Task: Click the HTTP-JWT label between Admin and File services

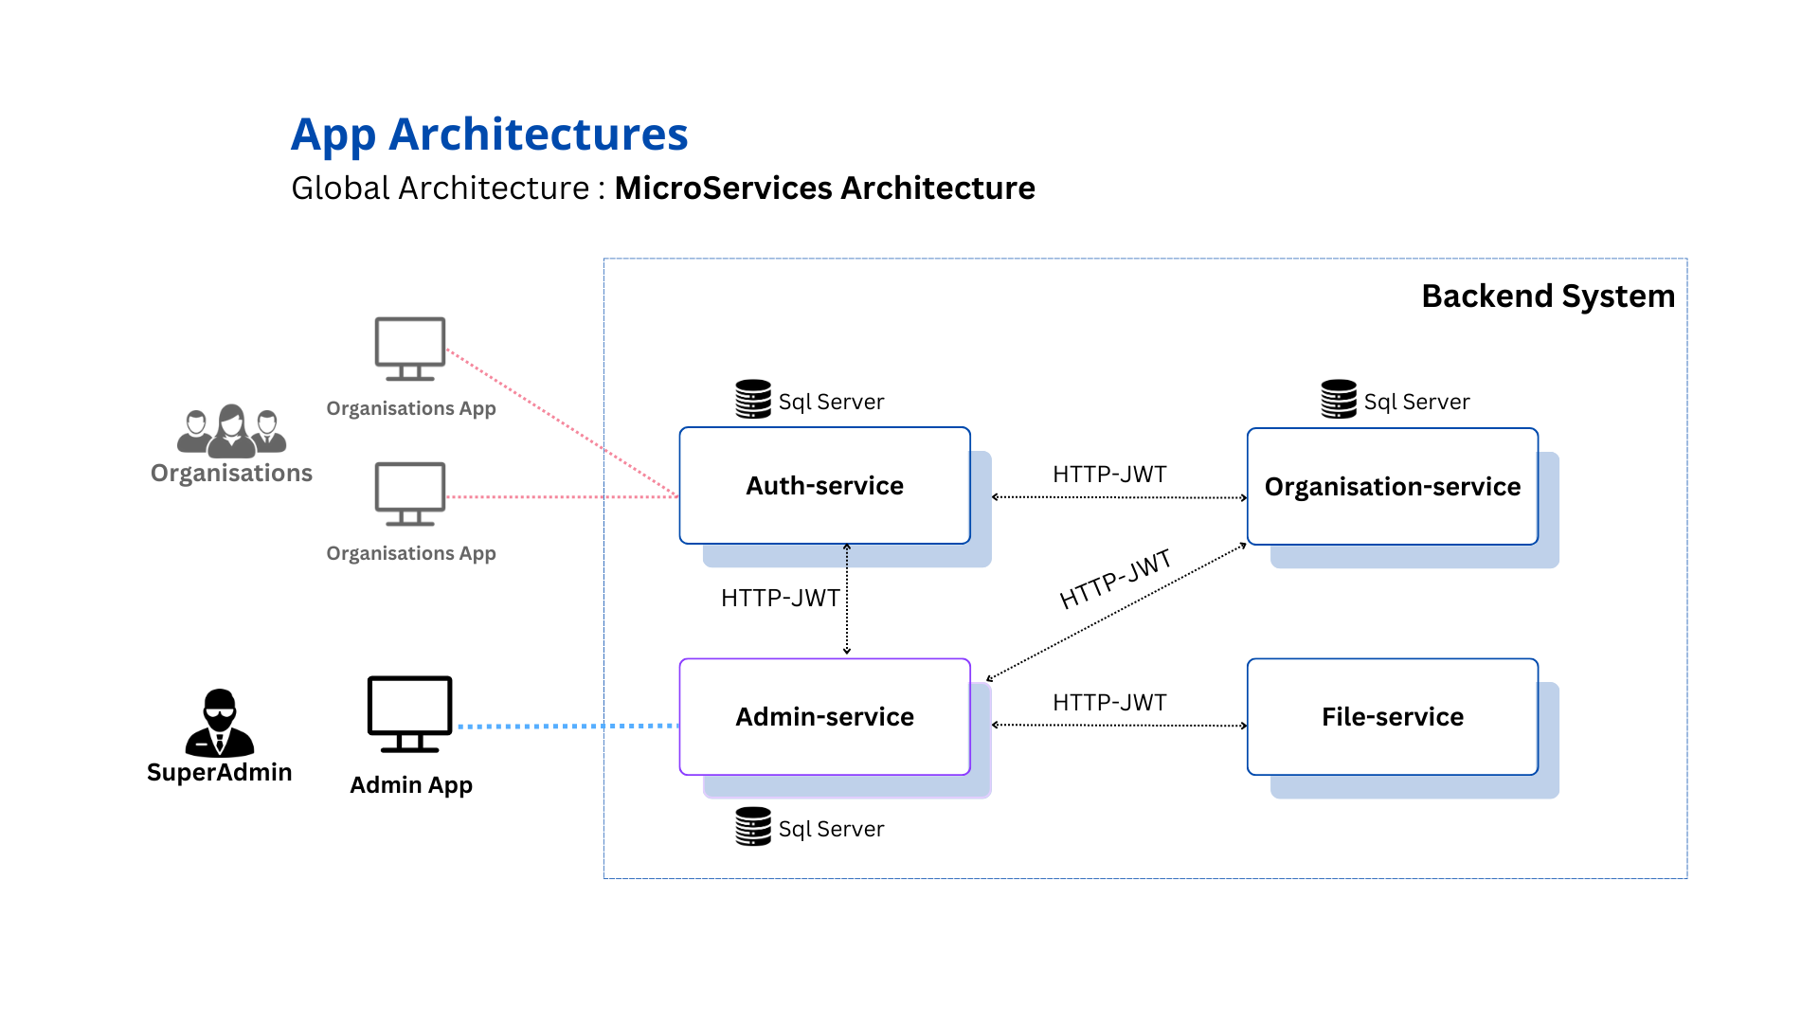Action: tap(1109, 702)
